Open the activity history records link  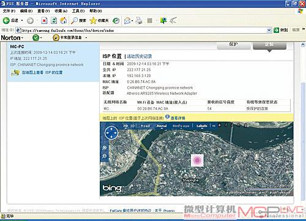[x=140, y=56]
